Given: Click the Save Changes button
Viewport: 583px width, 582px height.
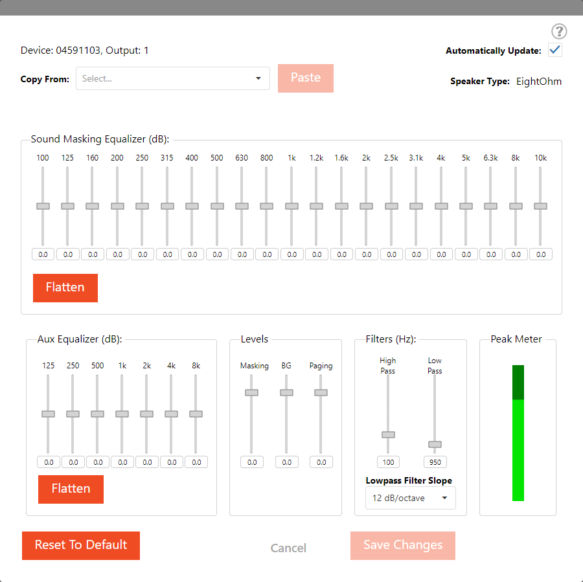Looking at the screenshot, I should [x=403, y=545].
